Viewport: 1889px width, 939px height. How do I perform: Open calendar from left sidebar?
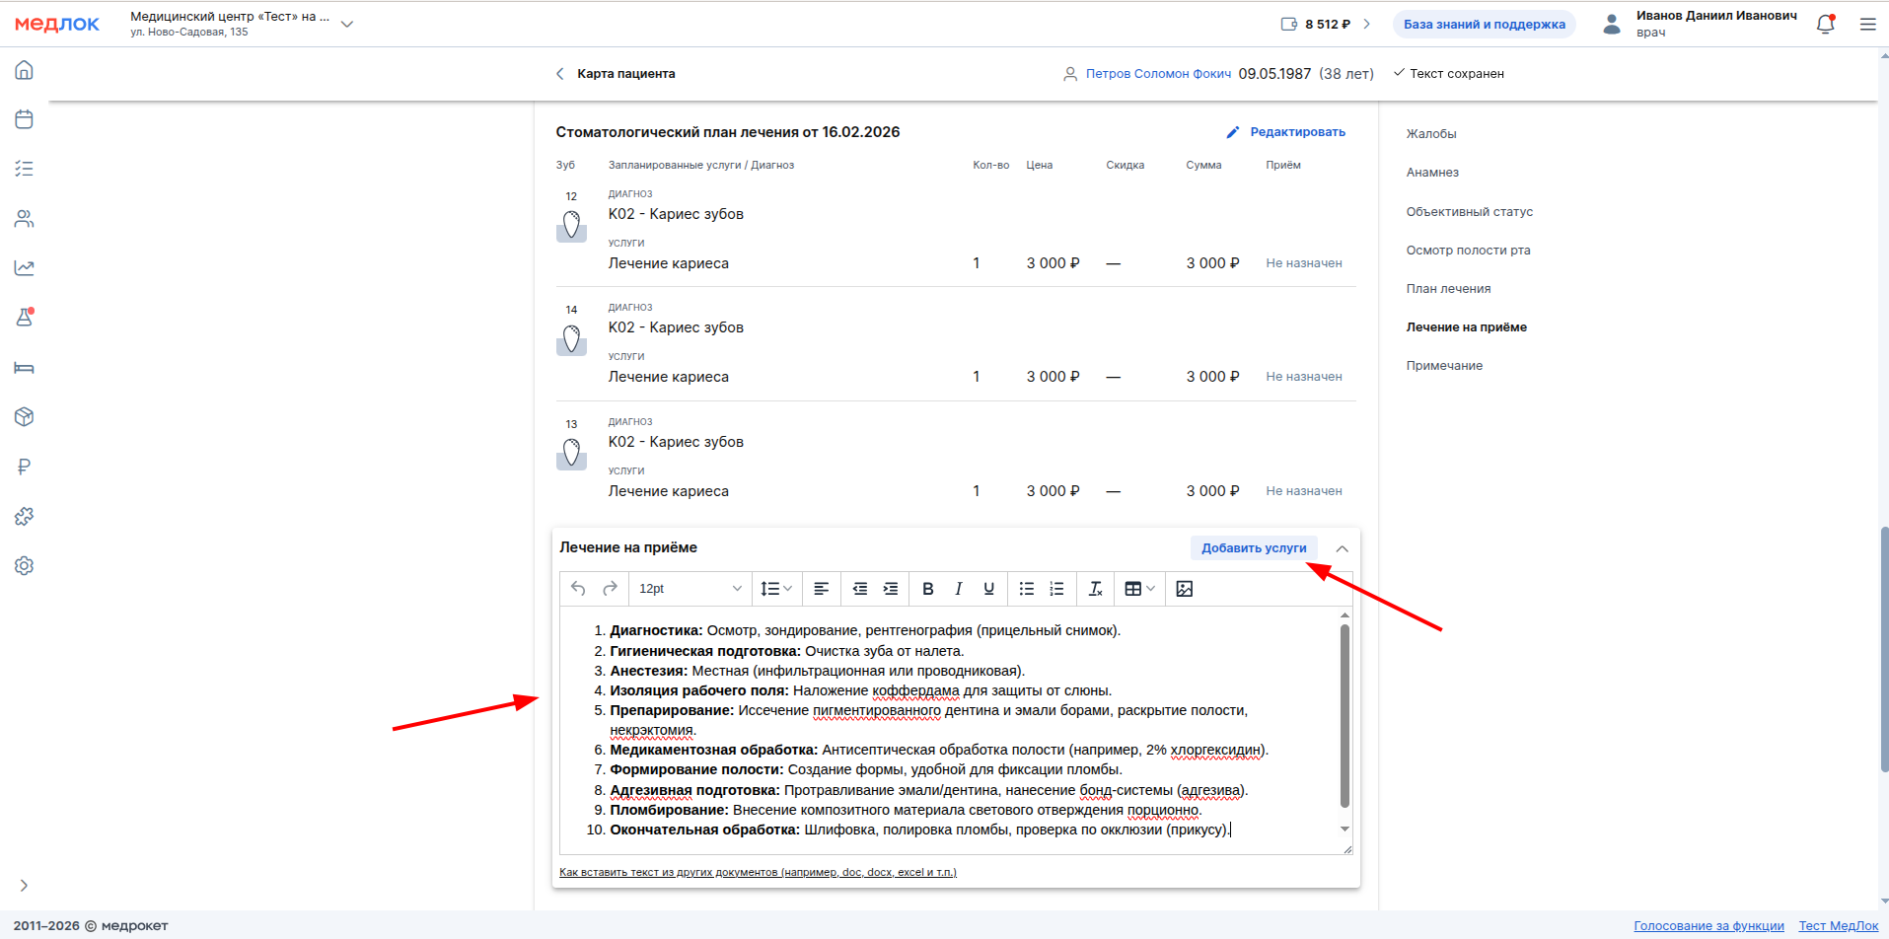click(25, 119)
